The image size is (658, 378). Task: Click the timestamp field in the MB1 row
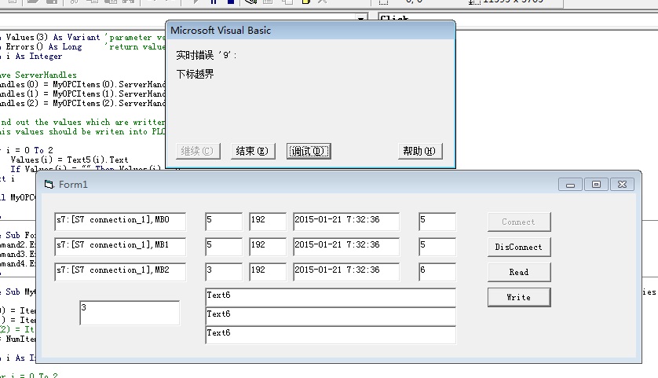point(346,247)
